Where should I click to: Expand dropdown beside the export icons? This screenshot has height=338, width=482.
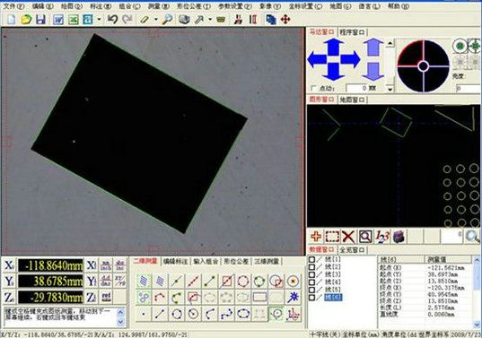[99, 20]
